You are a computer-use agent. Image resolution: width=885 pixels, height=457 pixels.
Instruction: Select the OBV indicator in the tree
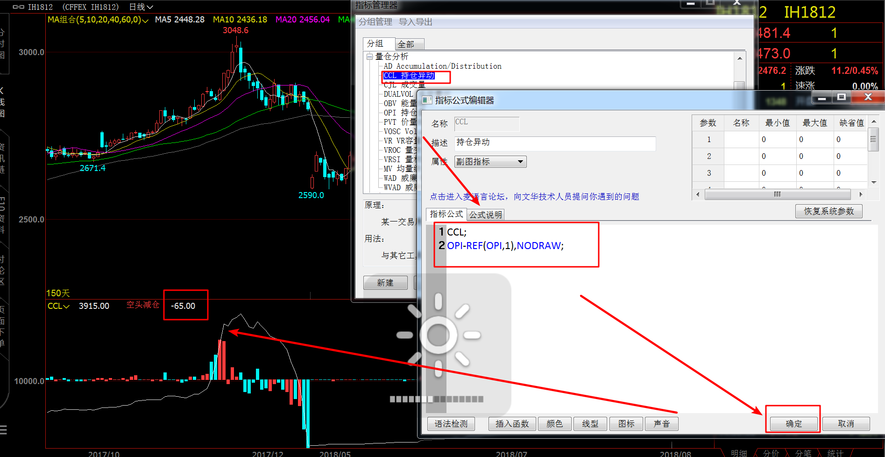pos(400,103)
